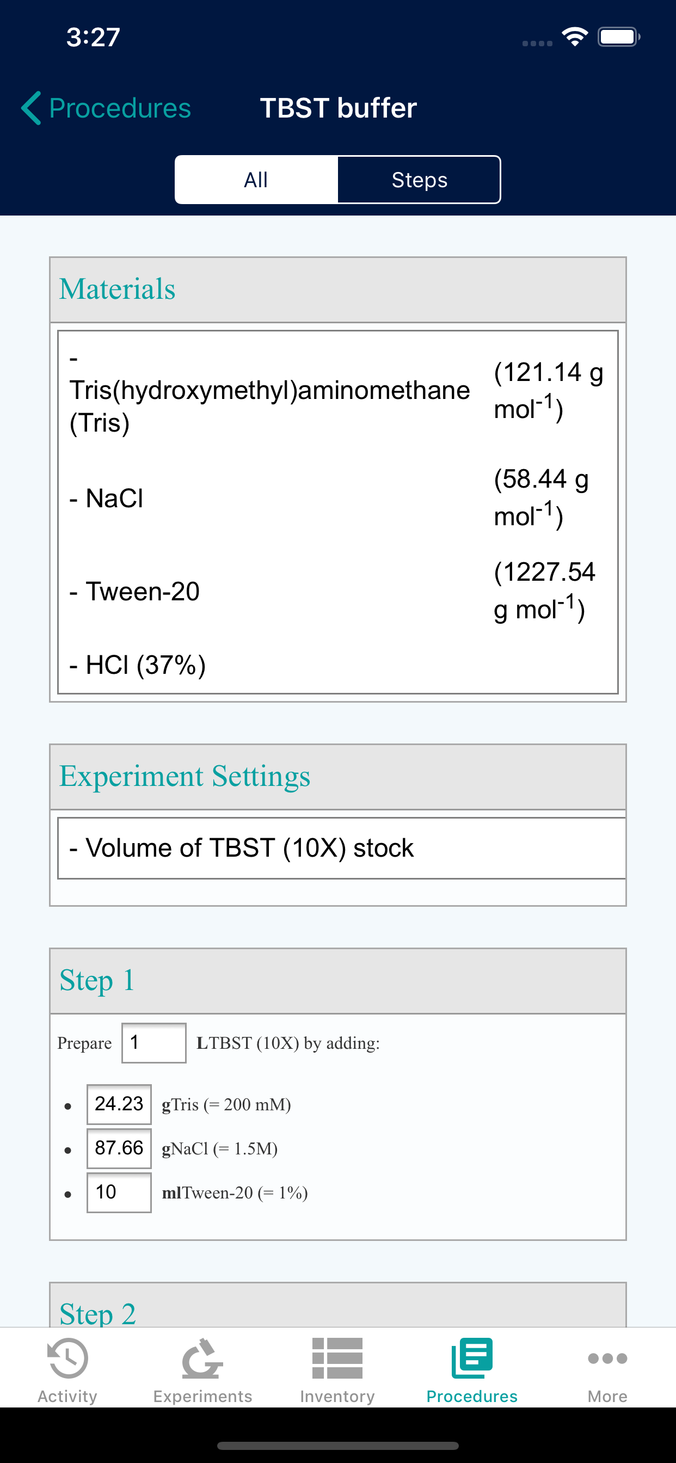Select the All segment
Image resolution: width=676 pixels, height=1463 pixels.
(x=256, y=180)
